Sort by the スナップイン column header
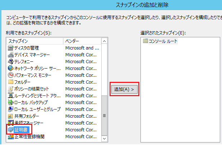The height and width of the screenshot is (145, 222). pos(35,41)
